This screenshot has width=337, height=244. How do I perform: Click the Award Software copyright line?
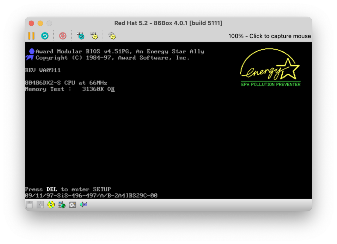tap(113, 58)
